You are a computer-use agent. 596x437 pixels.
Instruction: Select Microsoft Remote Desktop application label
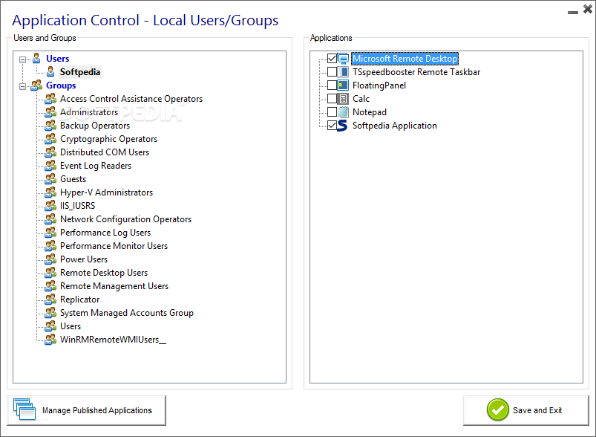[405, 59]
